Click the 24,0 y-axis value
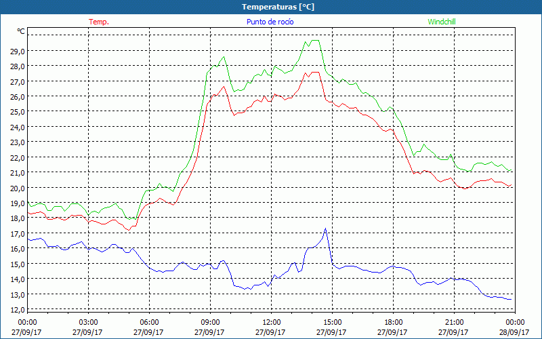Image resolution: width=542 pixels, height=339 pixels. tap(18, 127)
